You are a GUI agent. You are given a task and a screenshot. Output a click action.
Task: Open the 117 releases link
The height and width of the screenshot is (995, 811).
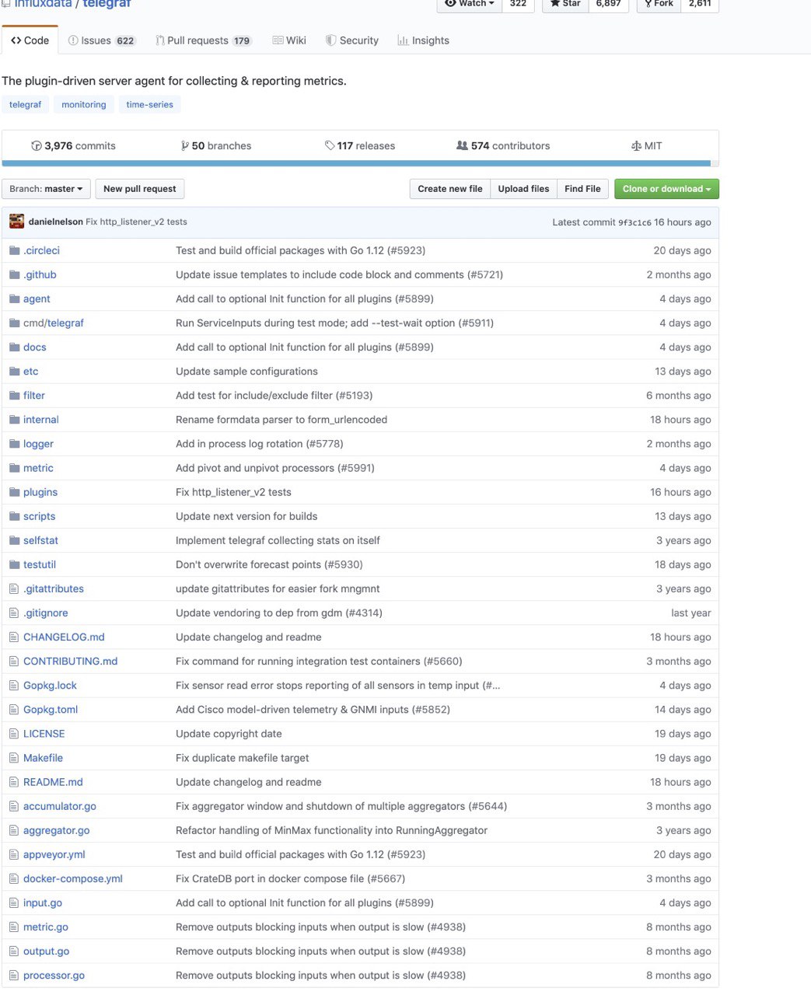click(x=360, y=145)
